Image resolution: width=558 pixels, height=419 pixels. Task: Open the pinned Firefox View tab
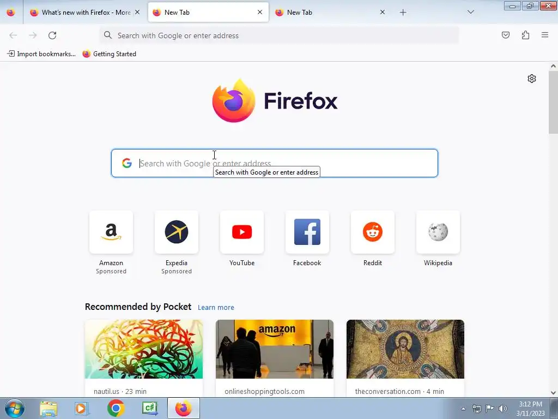[11, 13]
